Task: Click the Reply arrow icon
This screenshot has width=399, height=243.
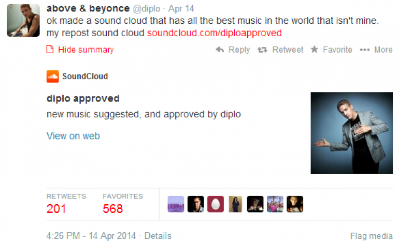Action: (x=220, y=50)
